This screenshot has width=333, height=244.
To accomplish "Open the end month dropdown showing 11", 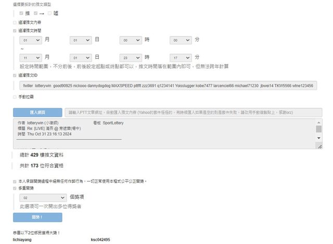I will (x=30, y=57).
